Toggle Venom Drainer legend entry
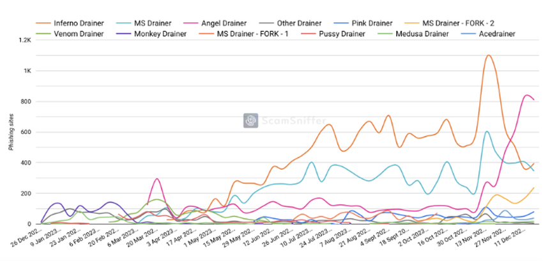The image size is (543, 261). (70, 34)
